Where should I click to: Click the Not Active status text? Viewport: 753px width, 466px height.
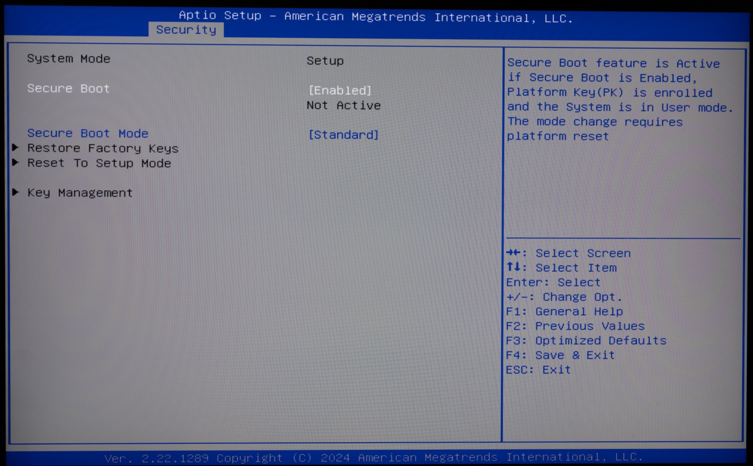(x=344, y=105)
